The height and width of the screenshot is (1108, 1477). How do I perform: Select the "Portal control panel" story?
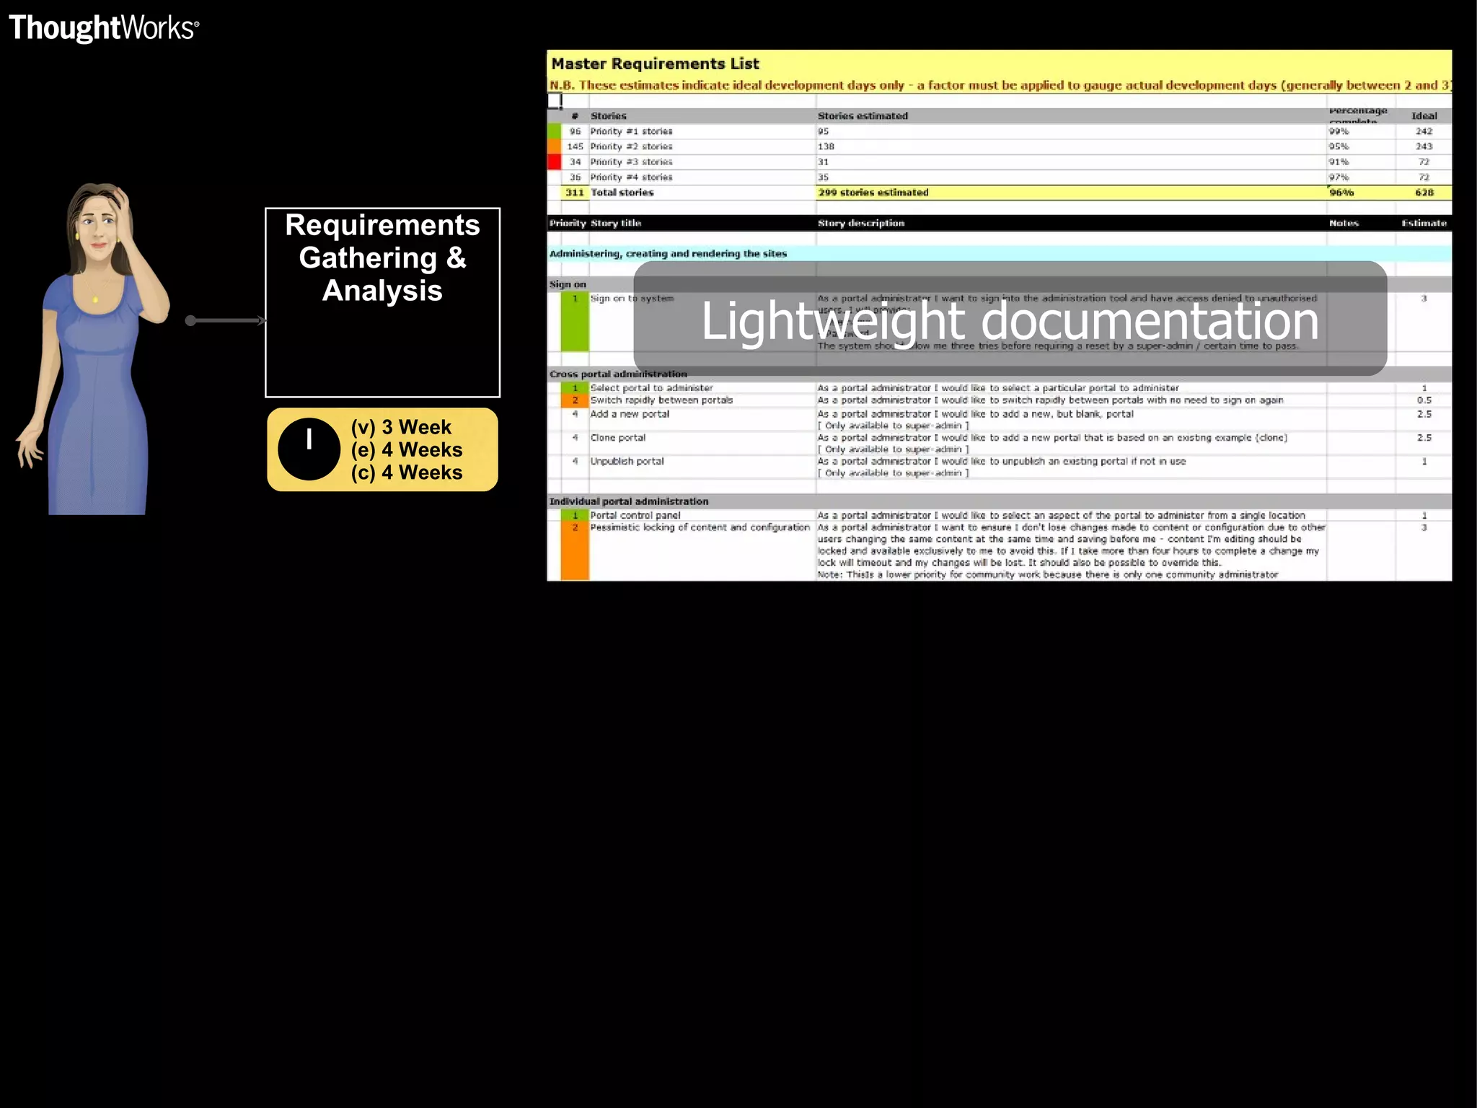635,515
